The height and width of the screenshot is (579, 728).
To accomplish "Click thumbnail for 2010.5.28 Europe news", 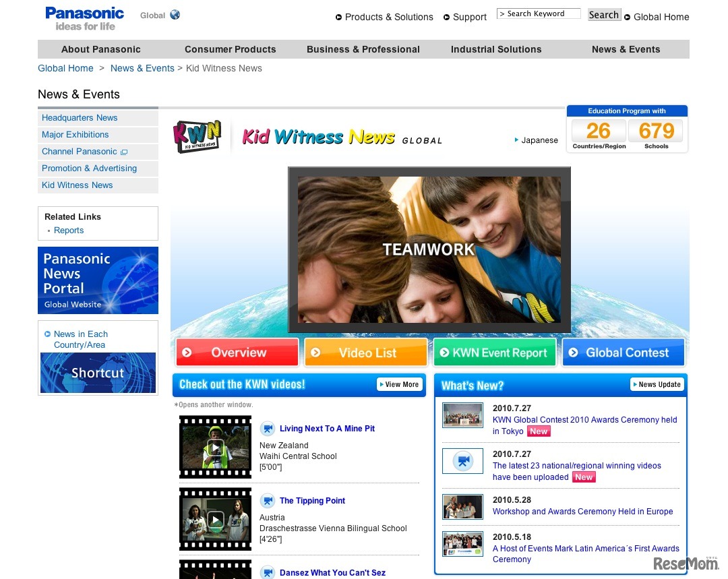I will [462, 507].
